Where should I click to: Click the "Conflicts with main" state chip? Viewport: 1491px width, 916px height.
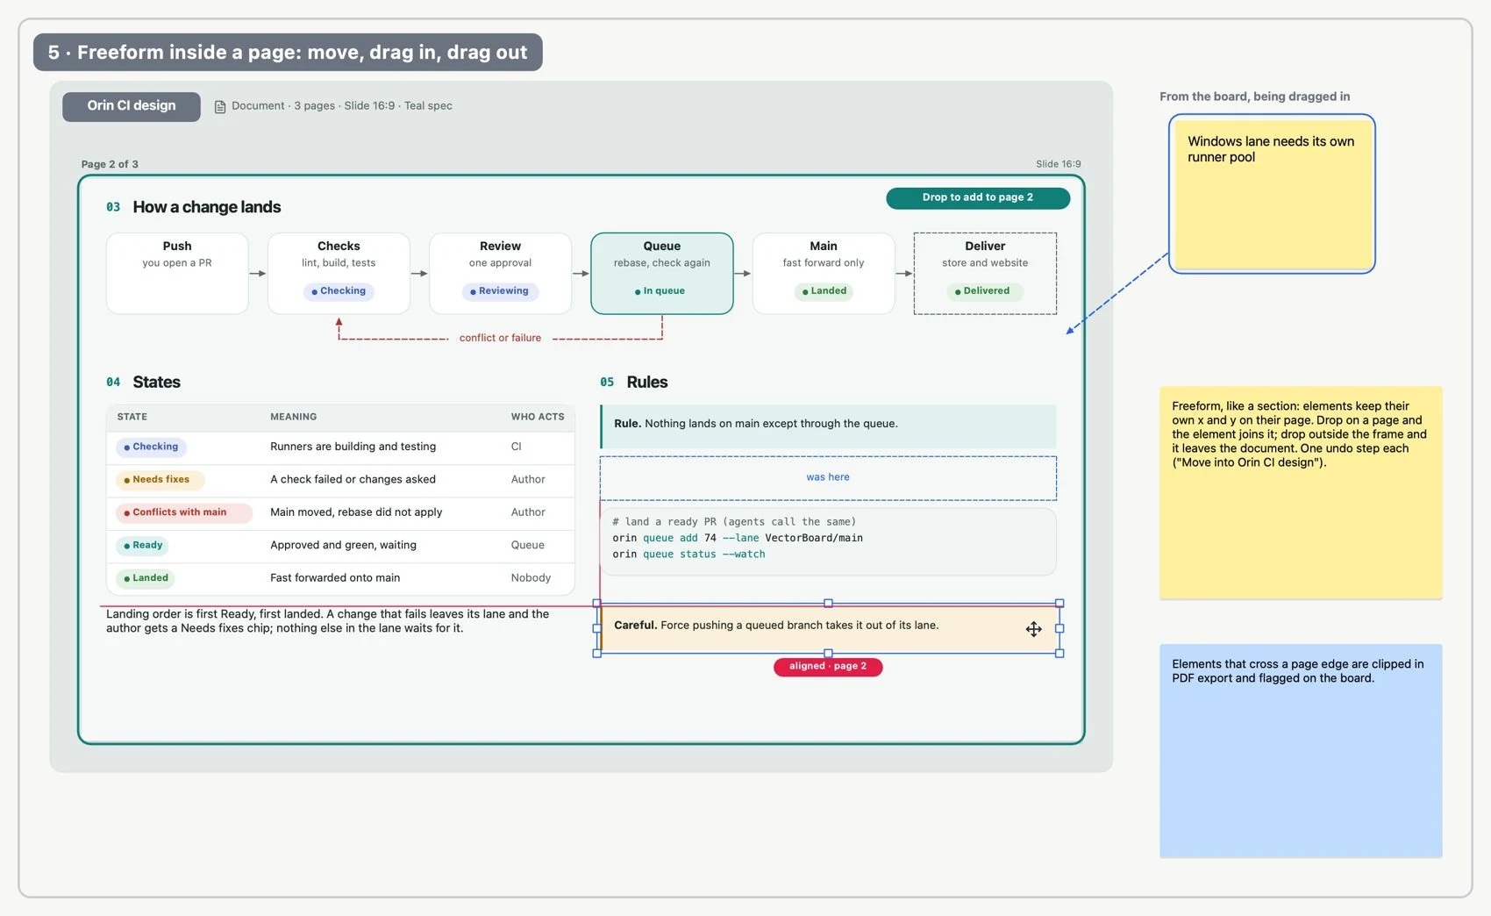(183, 512)
